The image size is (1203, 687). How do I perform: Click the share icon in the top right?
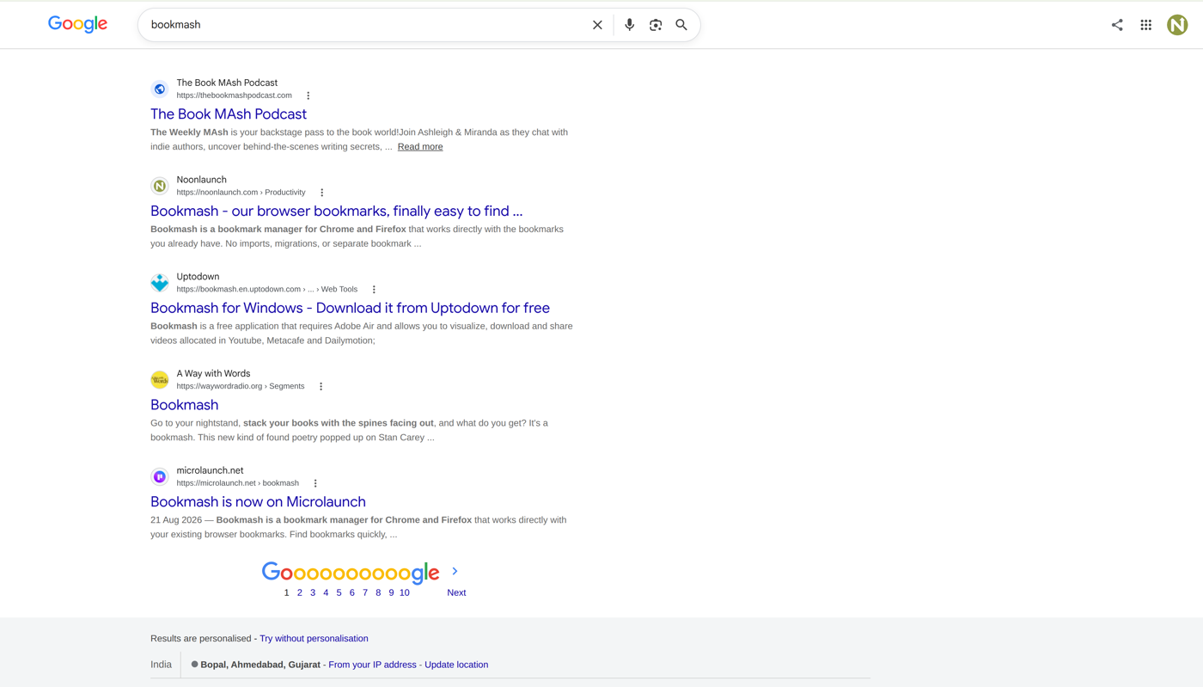pos(1117,25)
